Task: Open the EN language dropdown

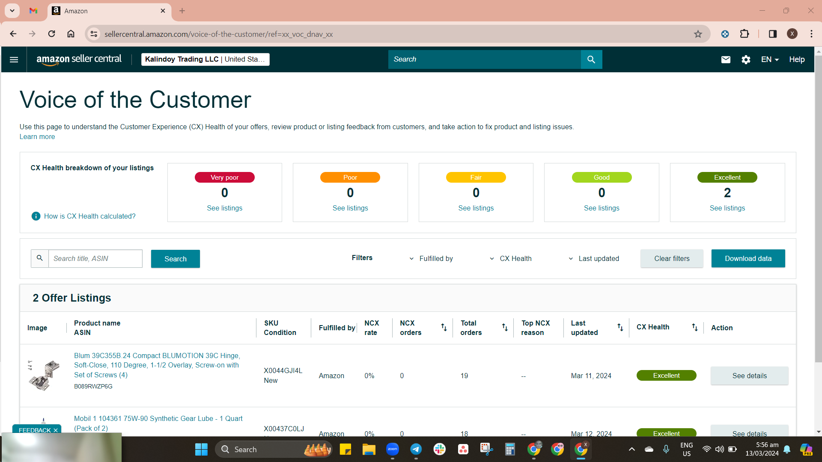Action: [x=770, y=59]
